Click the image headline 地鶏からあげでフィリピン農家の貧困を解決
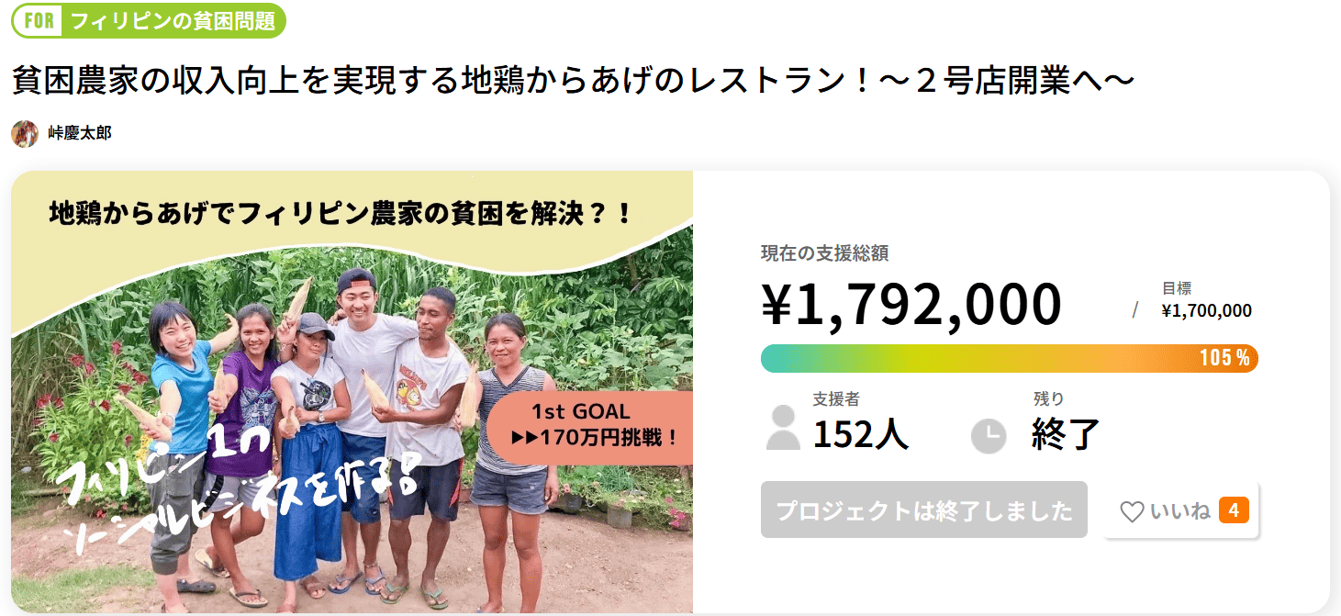1341x616 pixels. tap(341, 214)
